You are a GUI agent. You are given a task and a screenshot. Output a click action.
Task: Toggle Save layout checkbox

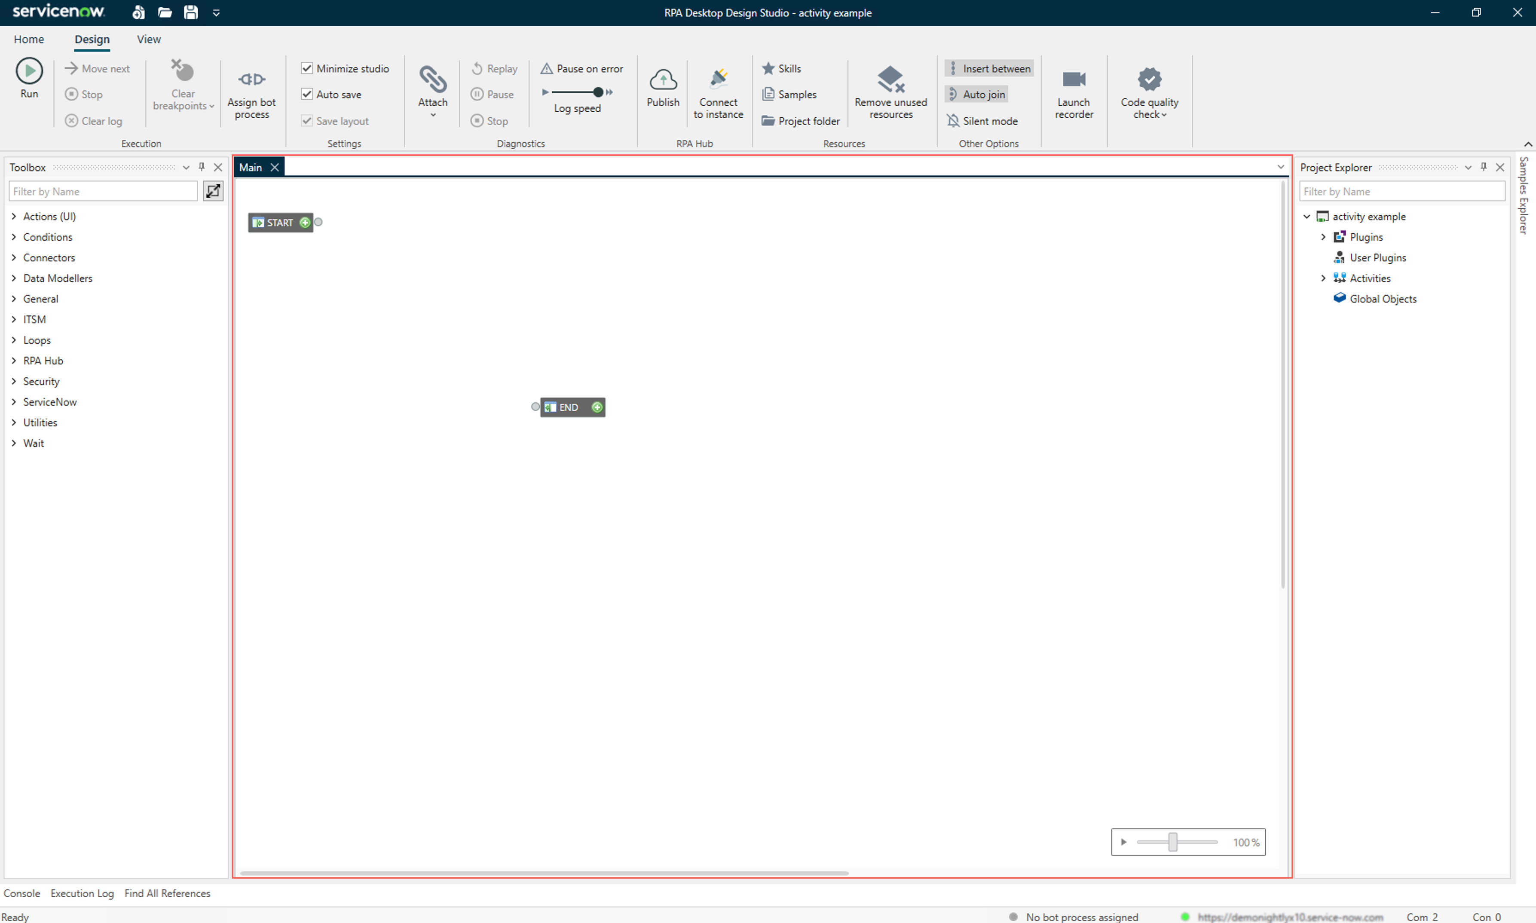pyautogui.click(x=306, y=120)
